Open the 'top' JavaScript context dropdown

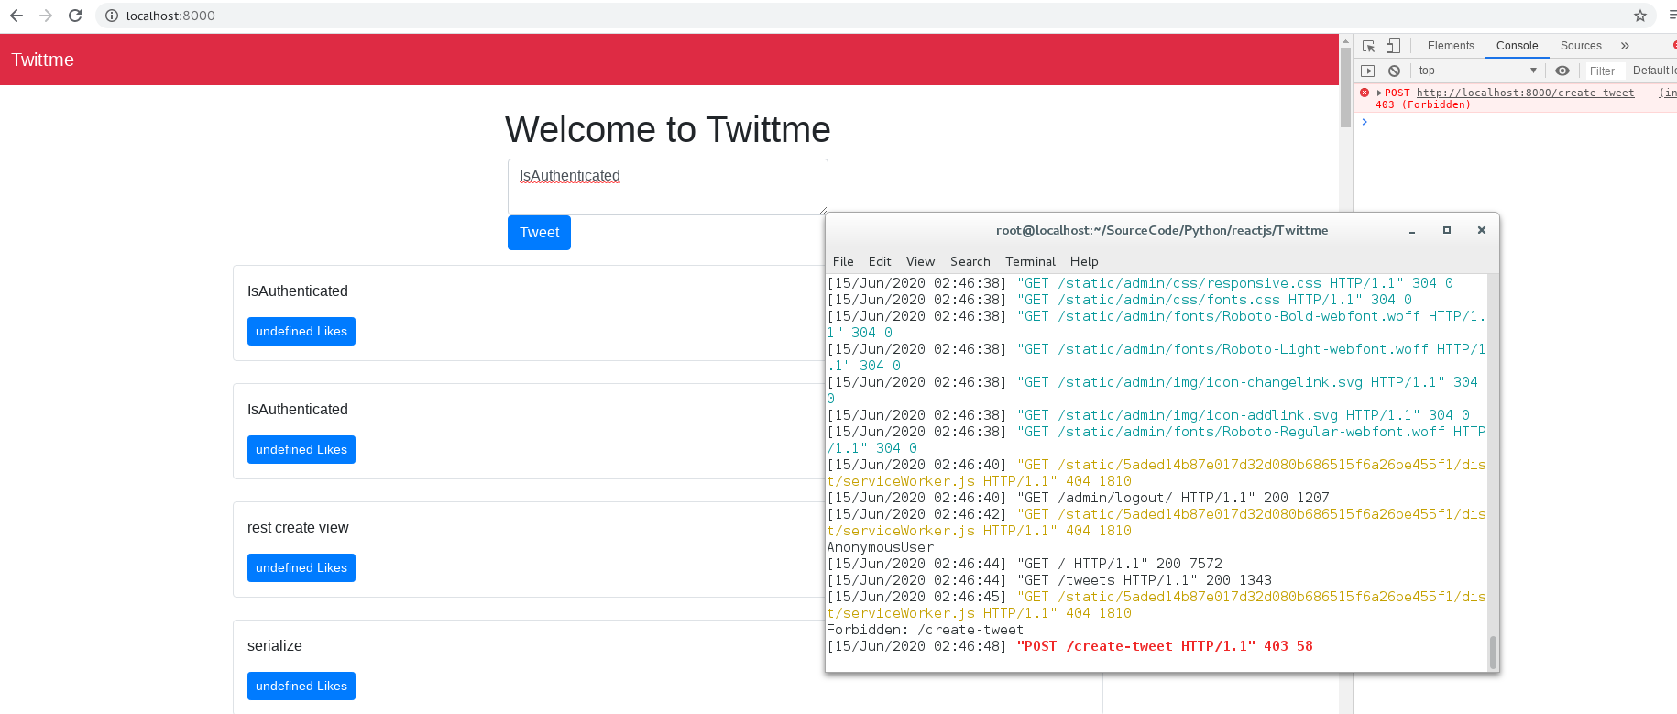coord(1477,71)
